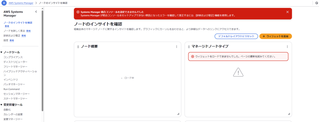Grab the ノード概要 widget drag handle
Image resolution: width=319 pixels, height=122 pixels.
point(78,47)
